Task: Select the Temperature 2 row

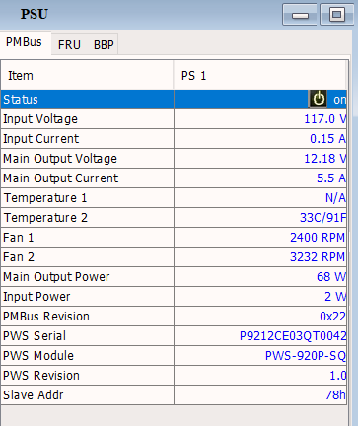Action: pos(174,218)
